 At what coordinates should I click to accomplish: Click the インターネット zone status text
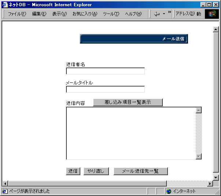pos(184,191)
